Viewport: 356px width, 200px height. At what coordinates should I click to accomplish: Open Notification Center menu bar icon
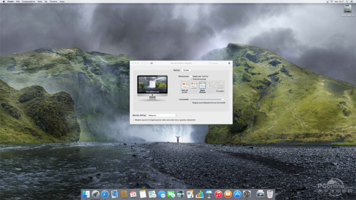pyautogui.click(x=352, y=2)
